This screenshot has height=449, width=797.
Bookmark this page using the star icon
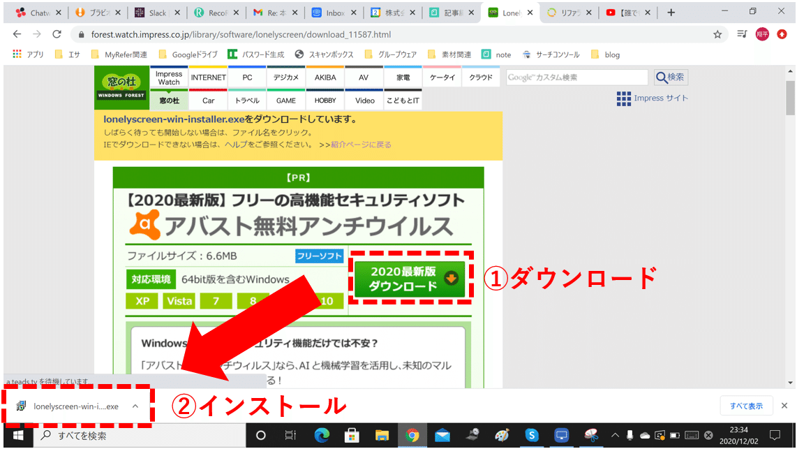click(717, 33)
